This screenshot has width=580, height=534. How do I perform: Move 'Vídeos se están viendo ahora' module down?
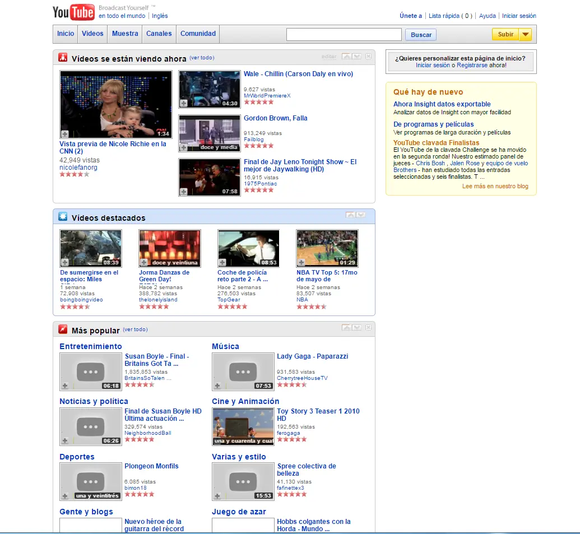(356, 56)
